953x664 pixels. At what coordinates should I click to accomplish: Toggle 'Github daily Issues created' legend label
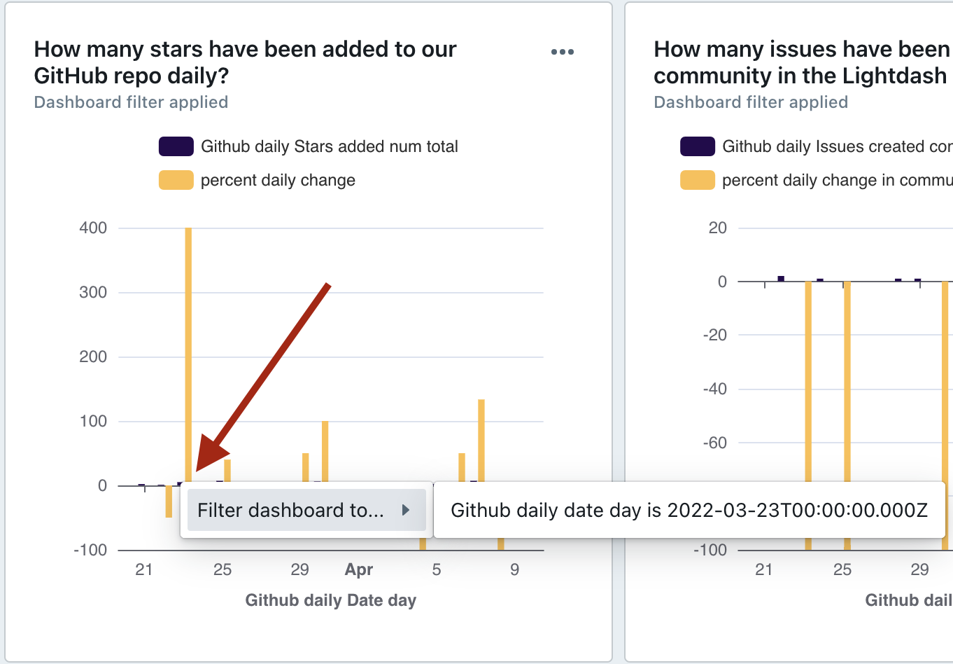tap(836, 146)
